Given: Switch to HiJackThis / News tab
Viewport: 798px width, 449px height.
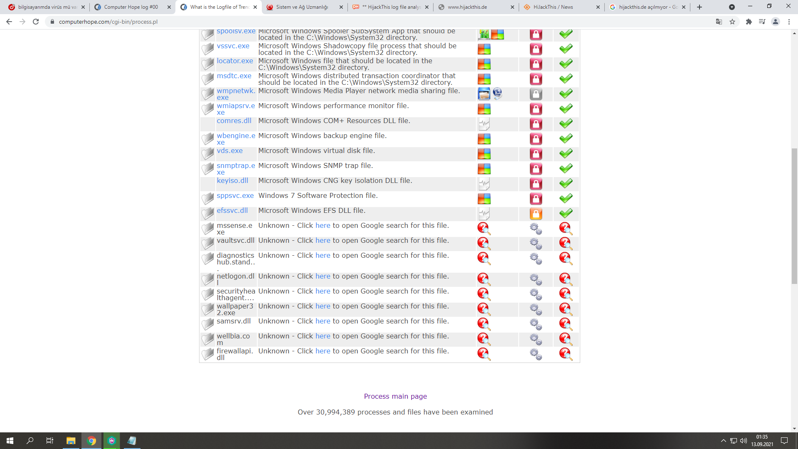Looking at the screenshot, I should coord(553,7).
